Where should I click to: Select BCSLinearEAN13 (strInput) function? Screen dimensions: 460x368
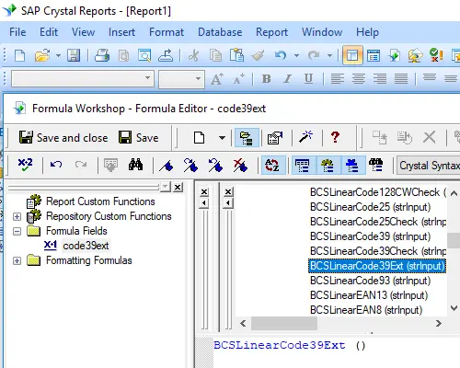(369, 295)
